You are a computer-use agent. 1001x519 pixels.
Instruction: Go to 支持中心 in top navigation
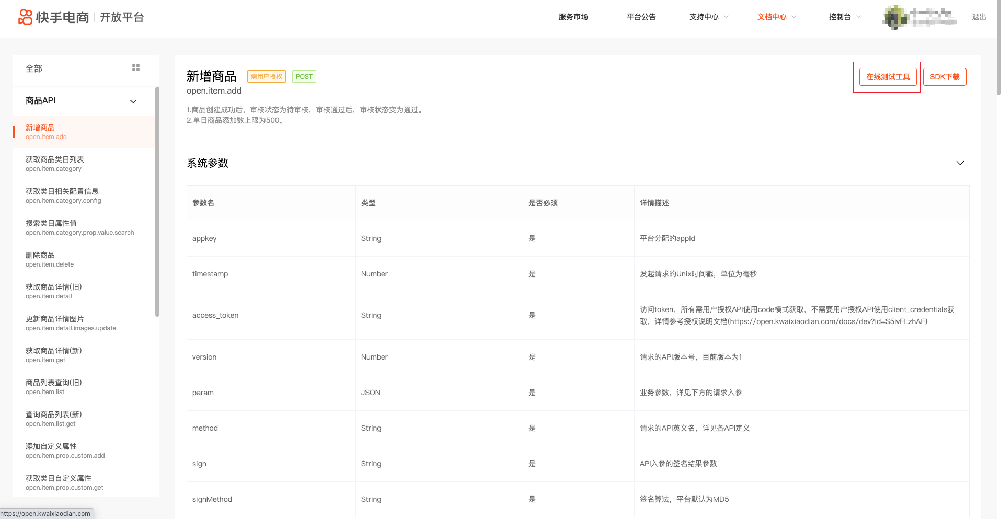[x=704, y=17]
